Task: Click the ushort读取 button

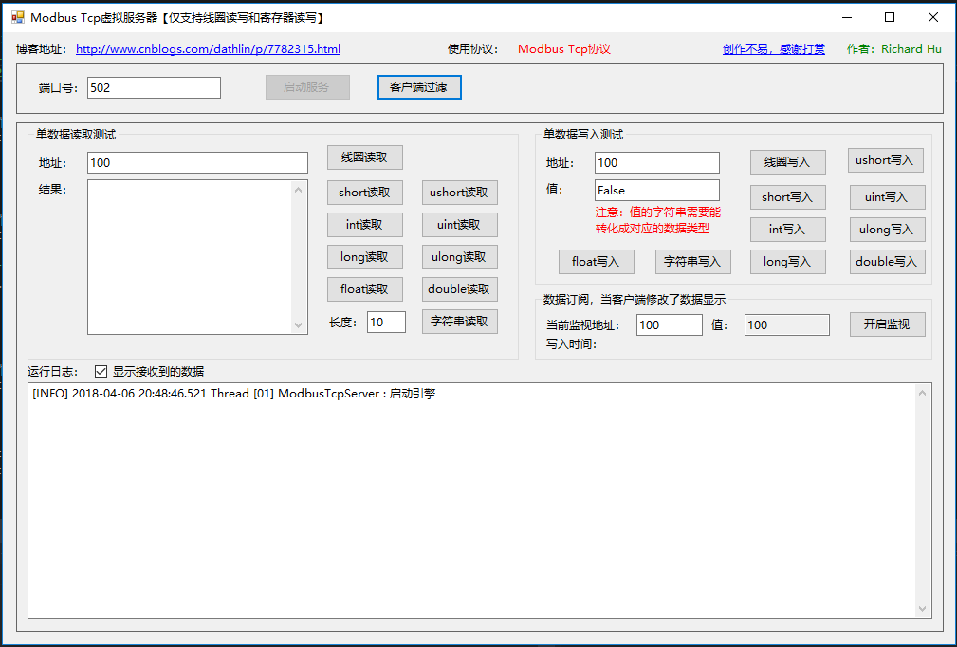Action: coord(460,193)
